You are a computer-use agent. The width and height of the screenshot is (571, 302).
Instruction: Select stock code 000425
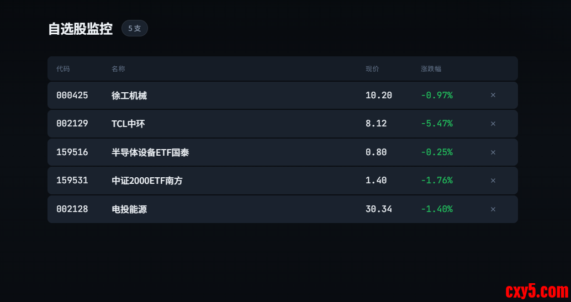click(x=72, y=96)
